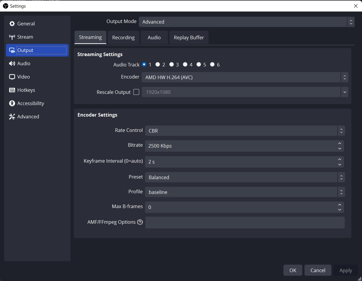Click the Output sidebar icon

click(x=12, y=50)
